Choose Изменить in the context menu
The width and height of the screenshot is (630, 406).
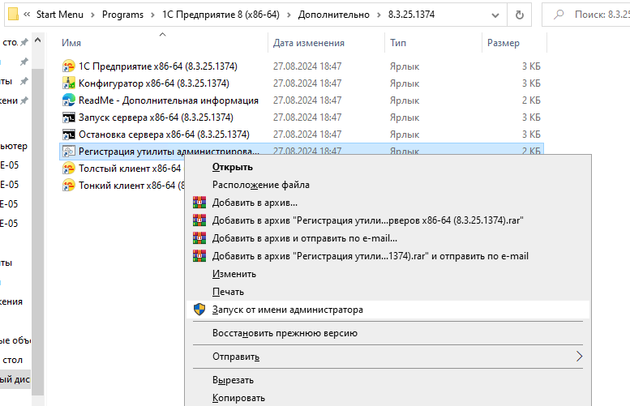[234, 274]
